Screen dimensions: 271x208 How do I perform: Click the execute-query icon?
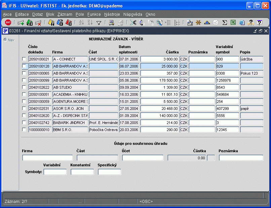60,23
